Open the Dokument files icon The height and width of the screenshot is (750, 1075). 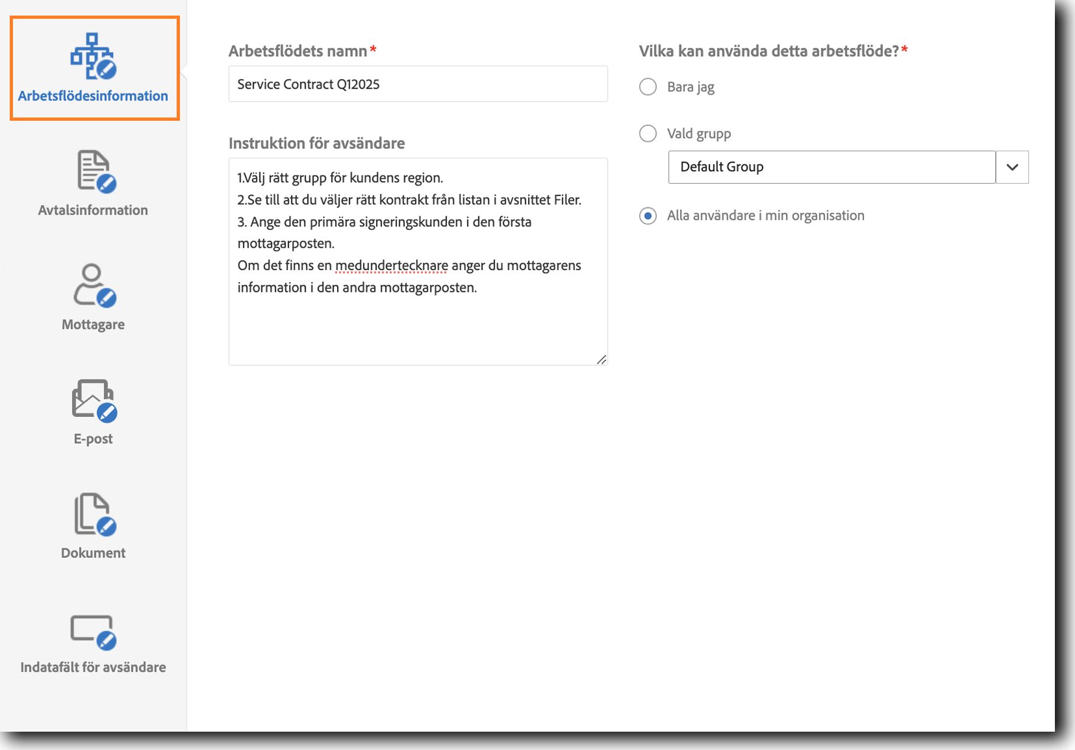coord(95,514)
